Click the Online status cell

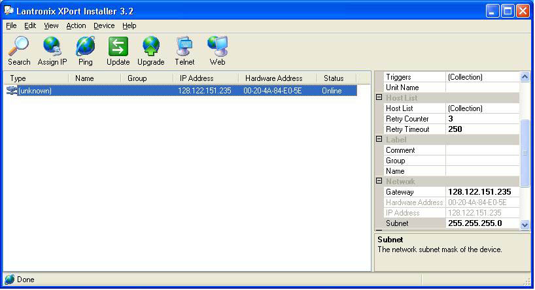click(x=332, y=91)
